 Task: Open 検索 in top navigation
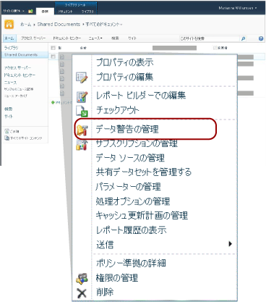[115, 38]
